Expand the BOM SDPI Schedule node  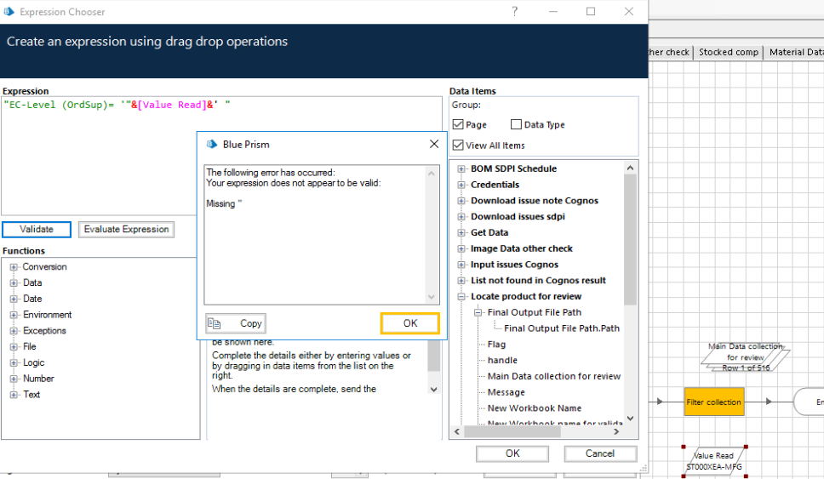point(461,168)
